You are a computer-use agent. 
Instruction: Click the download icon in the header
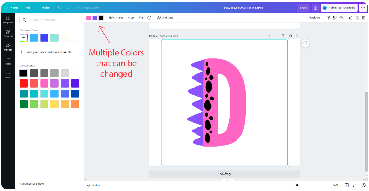click(x=316, y=8)
